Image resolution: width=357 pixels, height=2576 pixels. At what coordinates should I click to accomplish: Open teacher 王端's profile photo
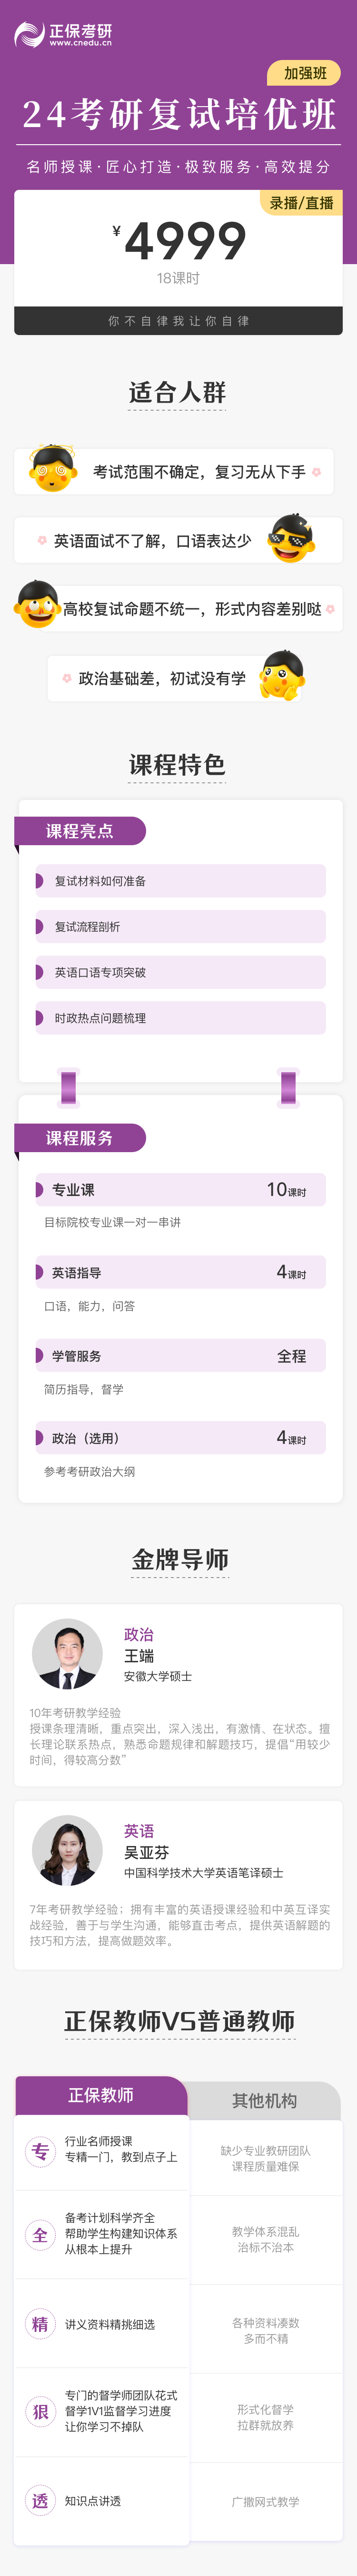pos(67,1655)
